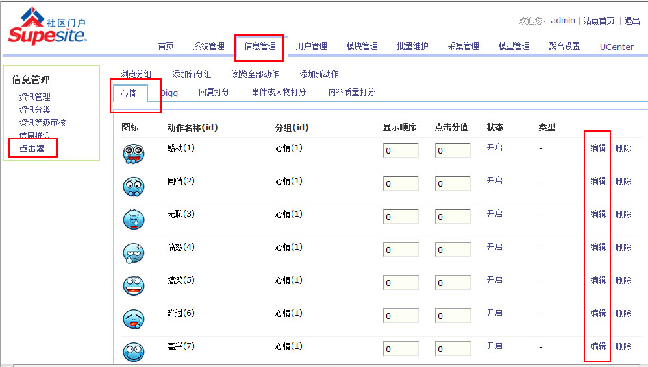Click 开启 status for 无聊

(495, 213)
